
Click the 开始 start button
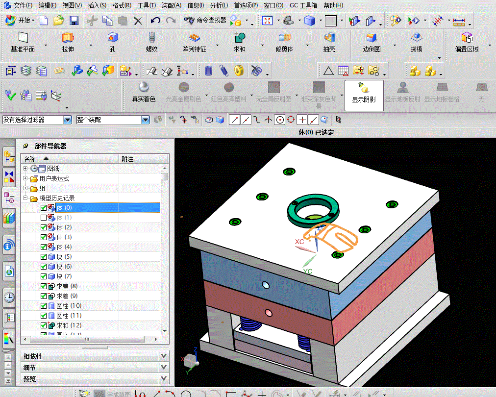20,21
